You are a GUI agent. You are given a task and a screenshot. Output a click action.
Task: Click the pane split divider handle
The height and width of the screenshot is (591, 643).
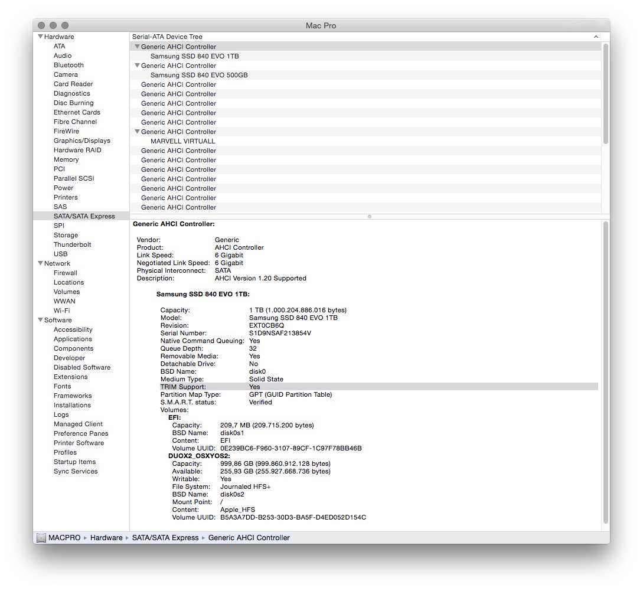tap(370, 217)
